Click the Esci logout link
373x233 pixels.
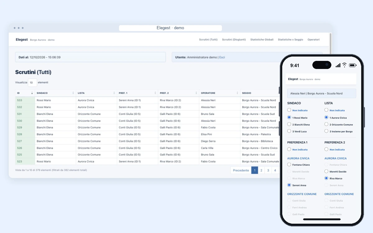(222, 57)
